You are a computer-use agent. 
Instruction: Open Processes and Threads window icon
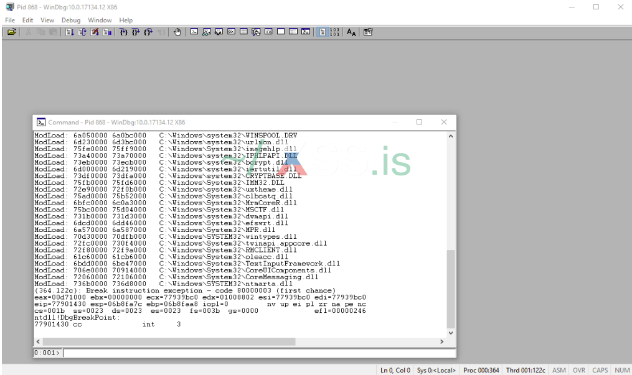(293, 32)
